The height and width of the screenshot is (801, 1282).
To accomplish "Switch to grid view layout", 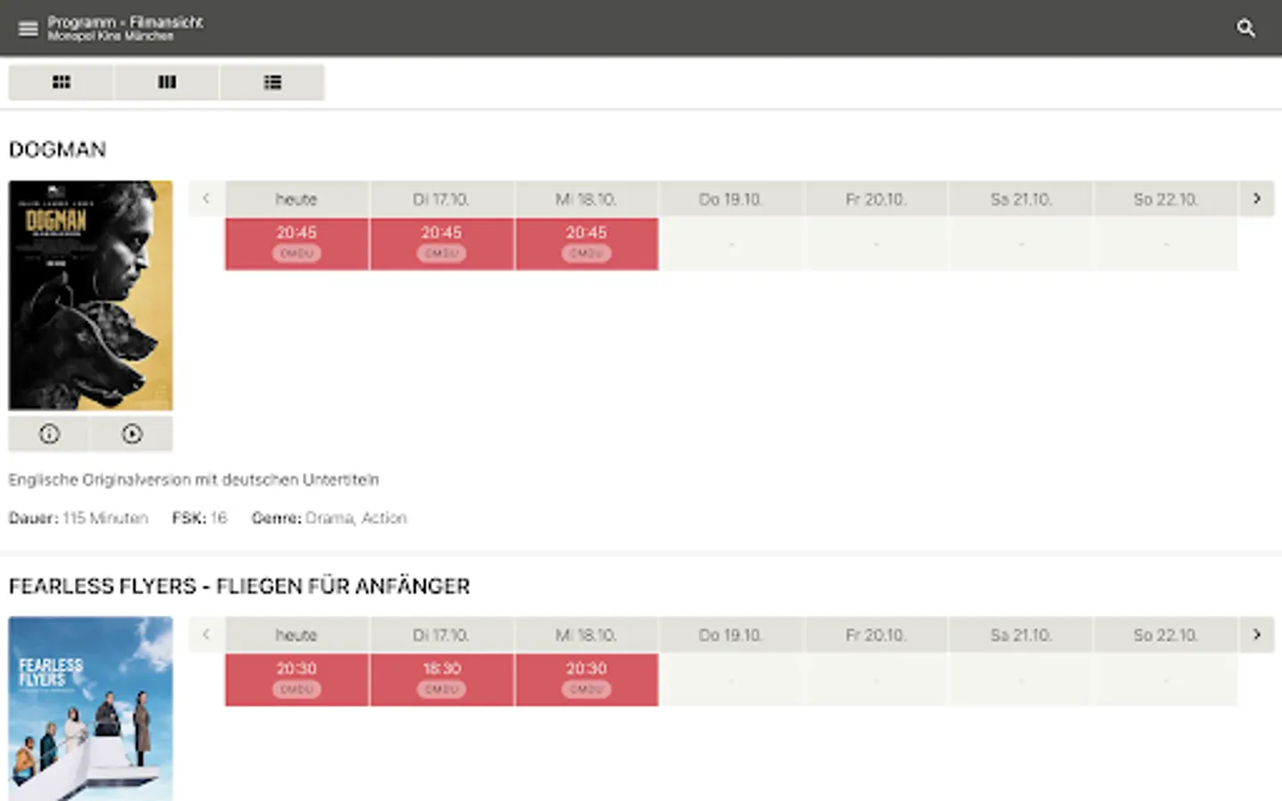I will click(x=61, y=82).
